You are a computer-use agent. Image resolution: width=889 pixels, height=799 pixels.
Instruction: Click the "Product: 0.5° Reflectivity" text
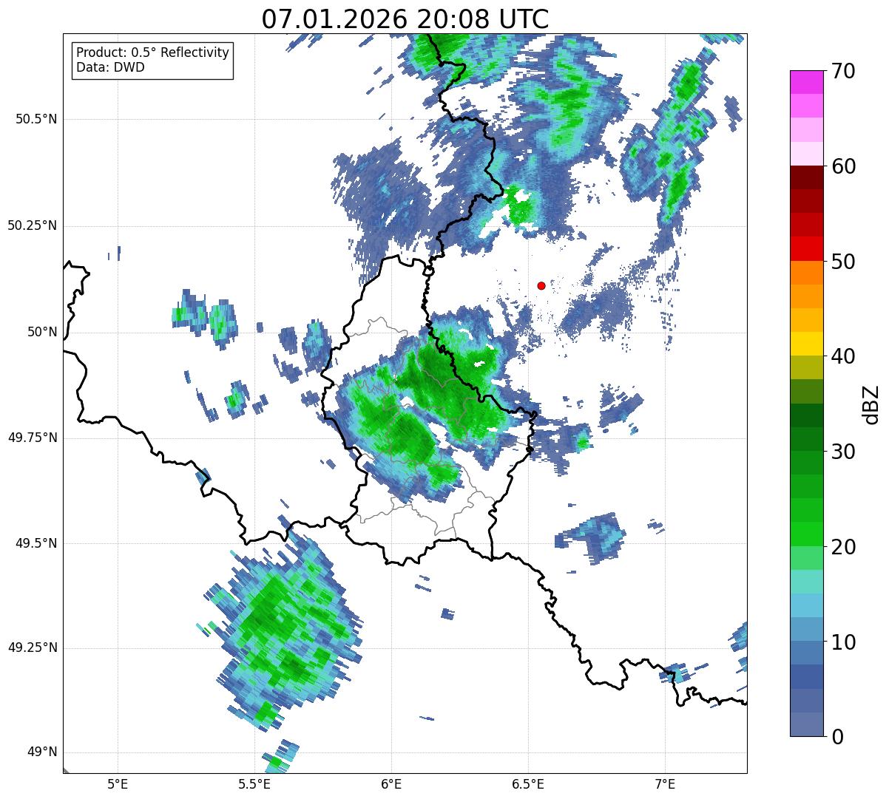(152, 53)
